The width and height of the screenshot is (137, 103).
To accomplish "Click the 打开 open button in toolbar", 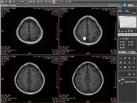I will 5,2.
